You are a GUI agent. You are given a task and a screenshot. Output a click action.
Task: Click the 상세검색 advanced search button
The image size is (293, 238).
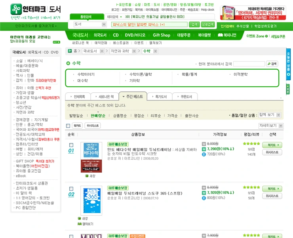click(x=208, y=25)
